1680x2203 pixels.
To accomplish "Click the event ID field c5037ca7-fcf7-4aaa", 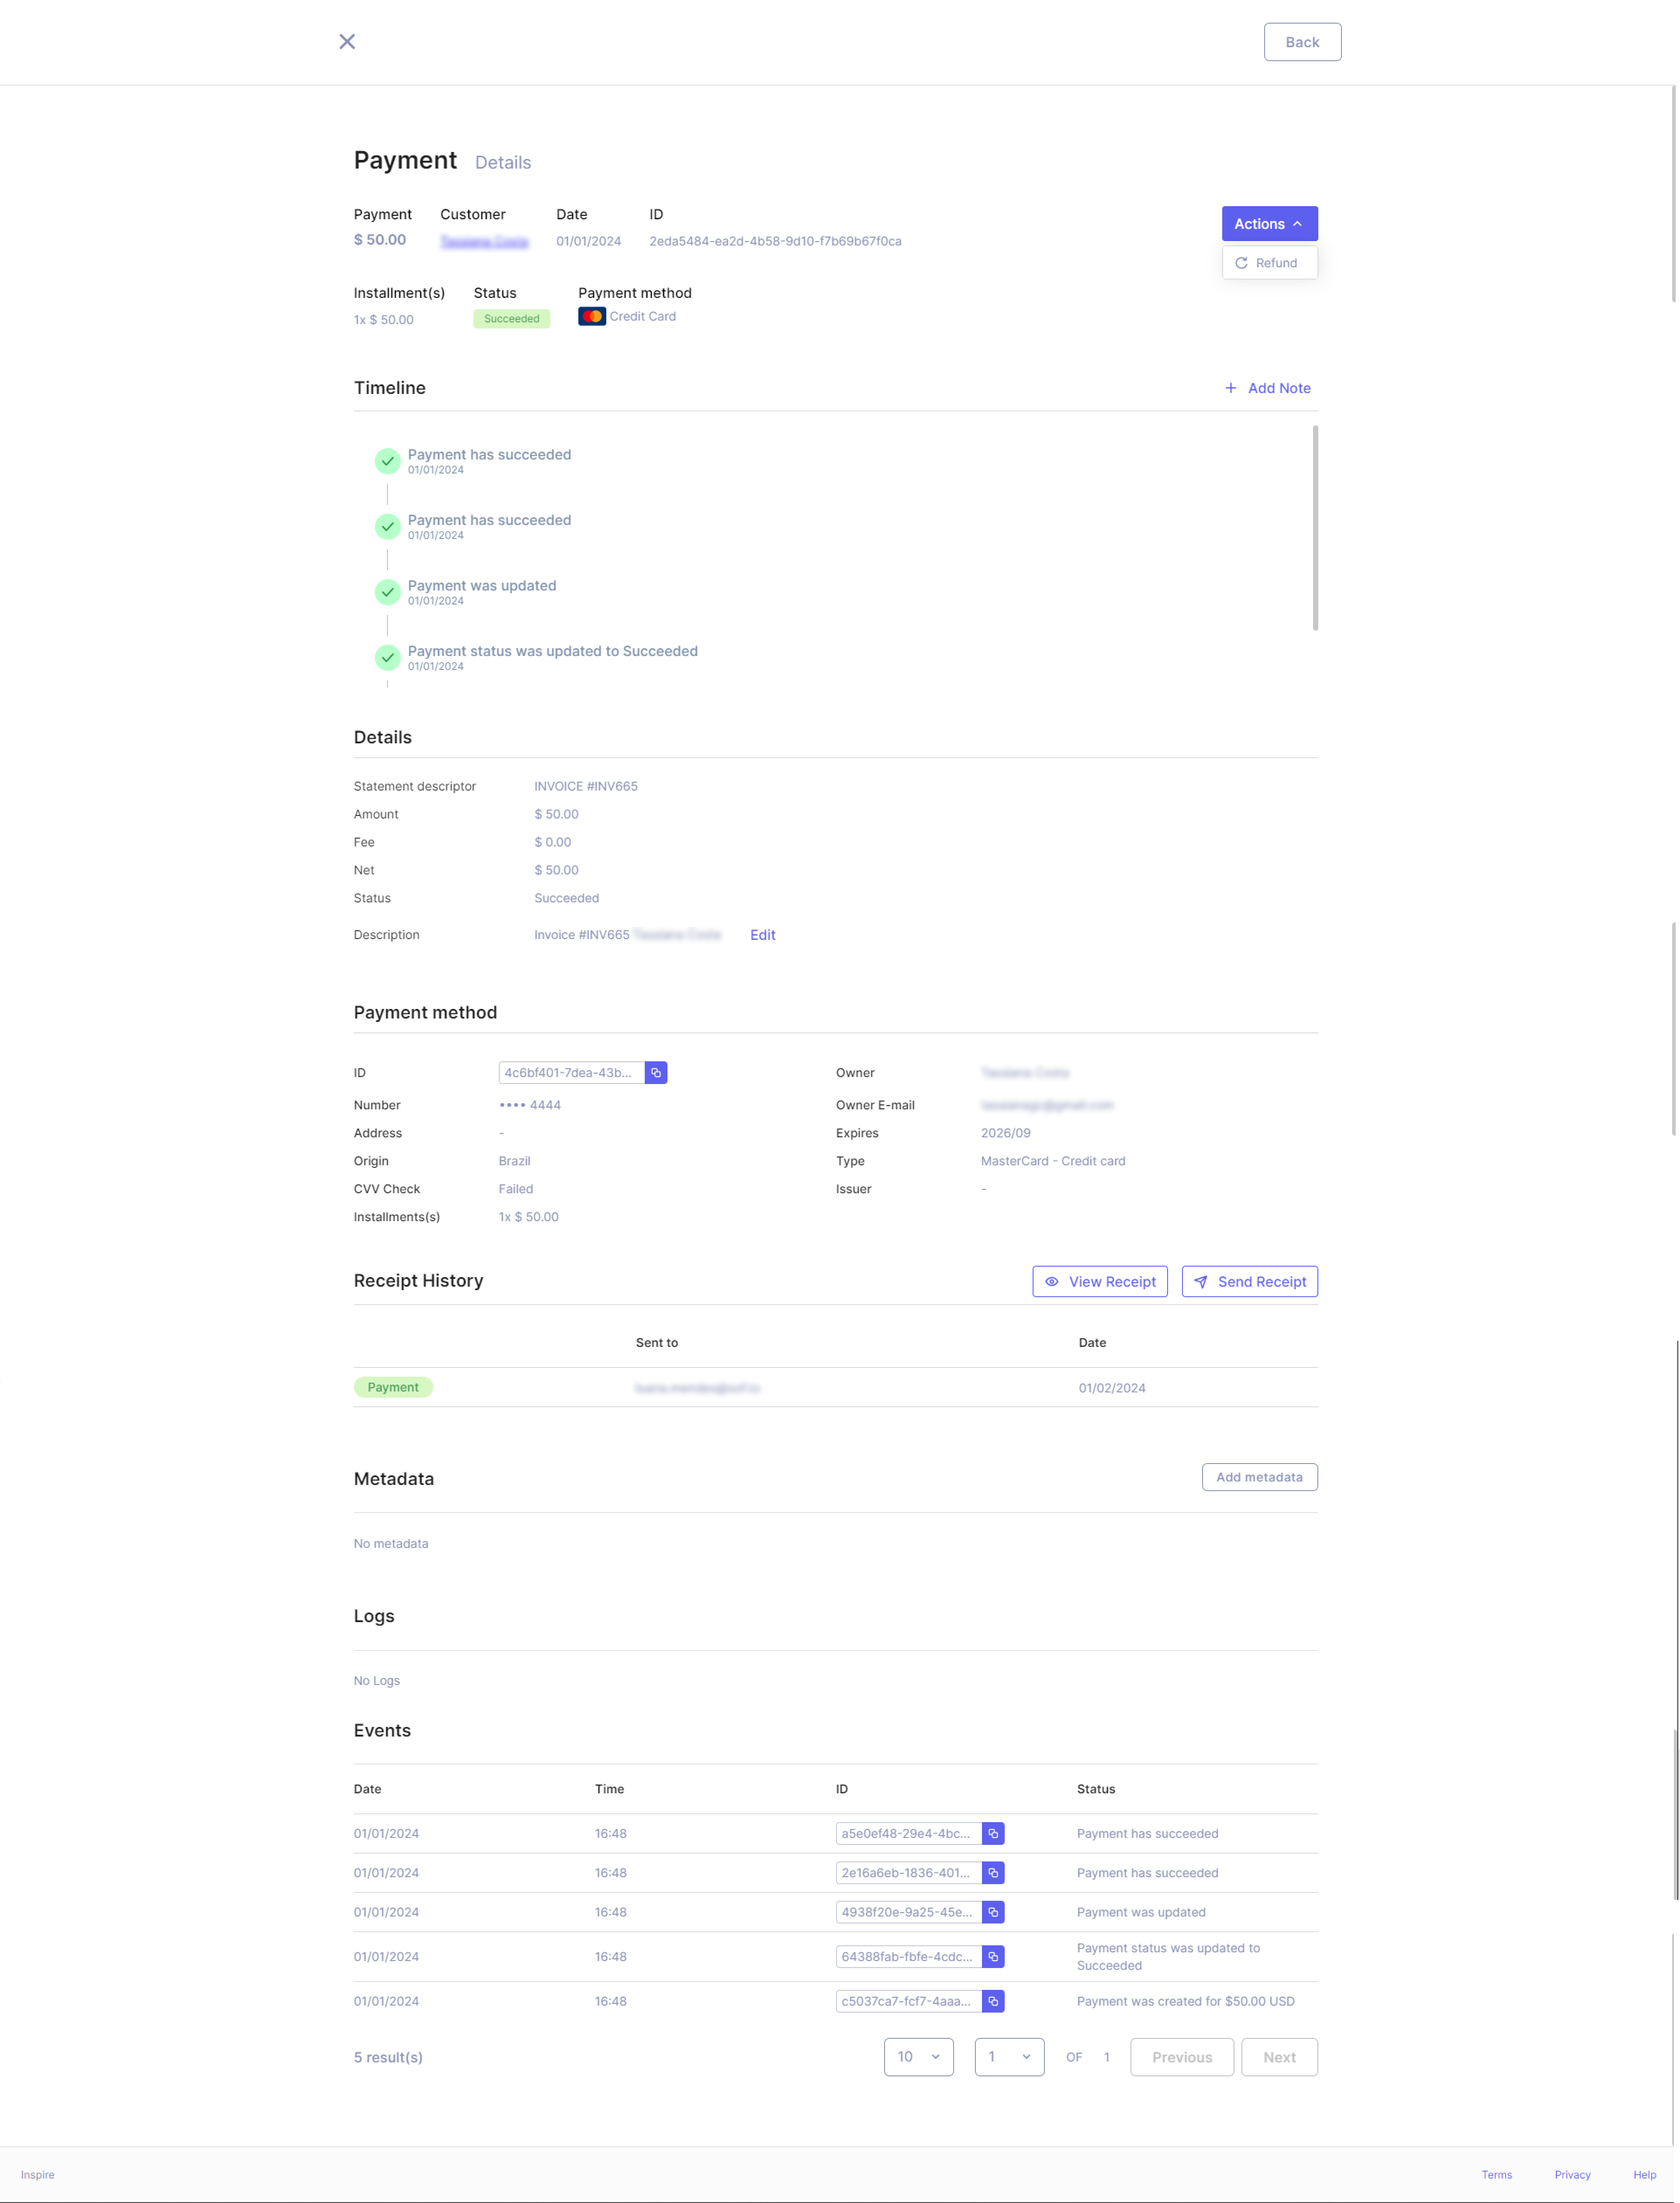I will coord(908,2001).
